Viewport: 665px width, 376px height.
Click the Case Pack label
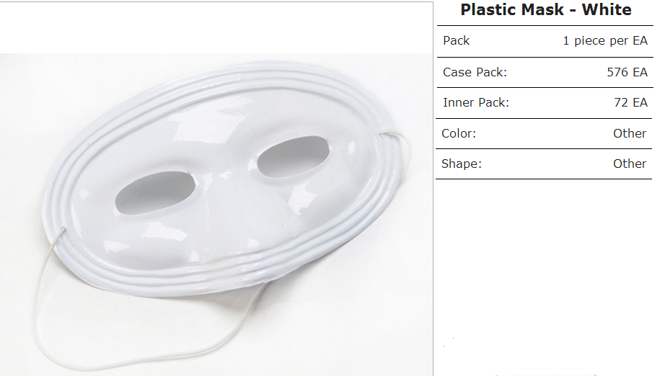coord(475,73)
